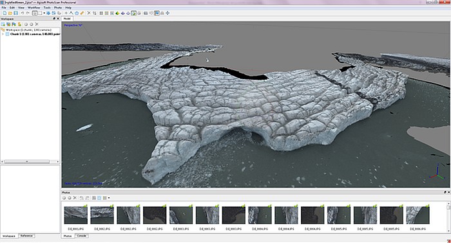Rotate photo right in Photos pane
451x243 pixels.
(x=87, y=198)
